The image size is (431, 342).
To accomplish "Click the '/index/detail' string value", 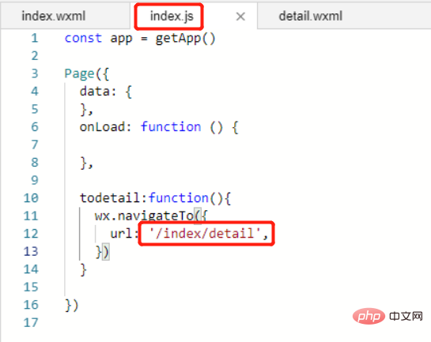I will [205, 234].
